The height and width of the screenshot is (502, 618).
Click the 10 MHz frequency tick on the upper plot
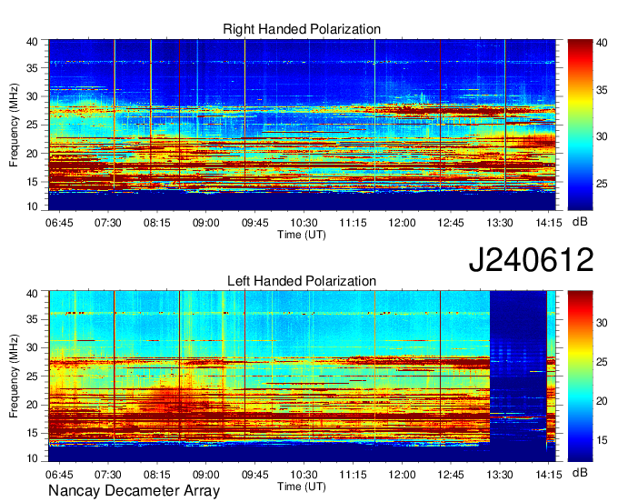point(32,206)
